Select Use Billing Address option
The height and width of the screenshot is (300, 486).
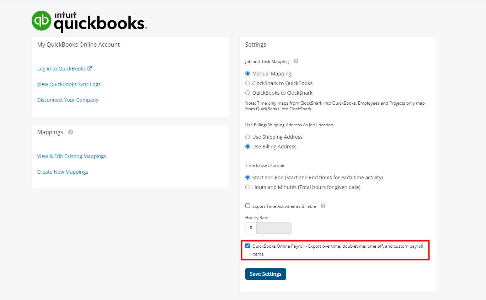click(x=248, y=147)
